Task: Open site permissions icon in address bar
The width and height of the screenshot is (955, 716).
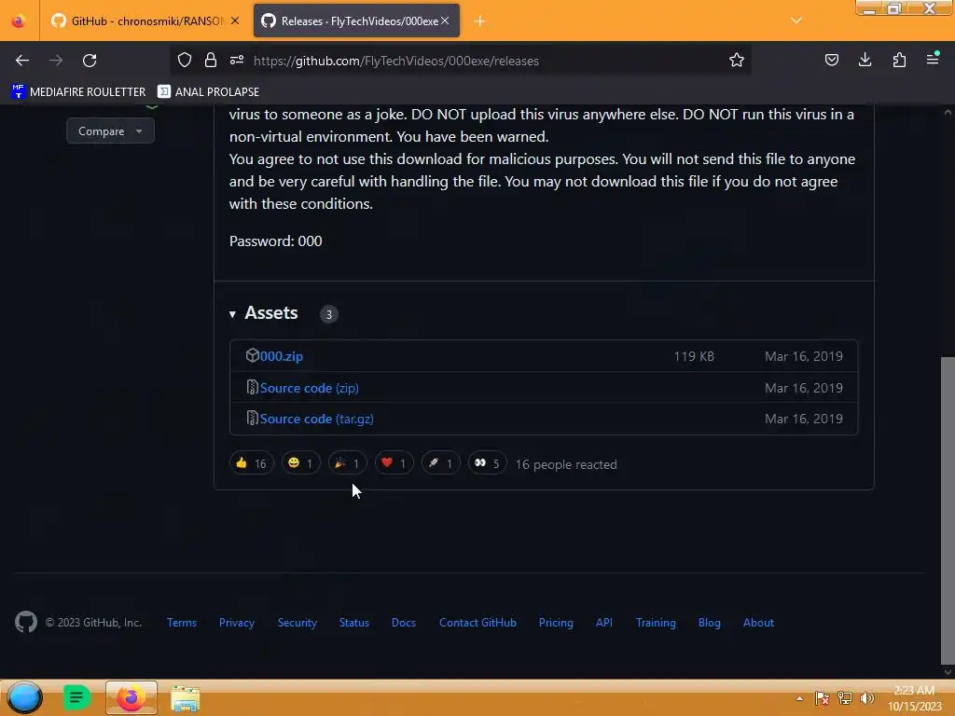Action: click(x=237, y=60)
